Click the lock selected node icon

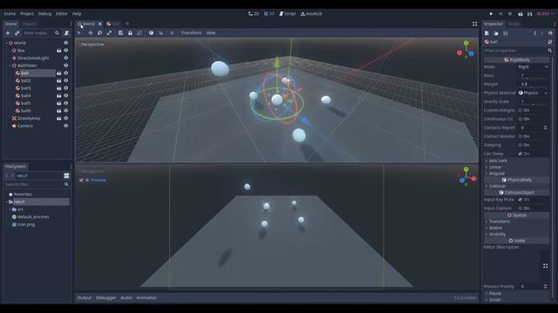pyautogui.click(x=130, y=33)
